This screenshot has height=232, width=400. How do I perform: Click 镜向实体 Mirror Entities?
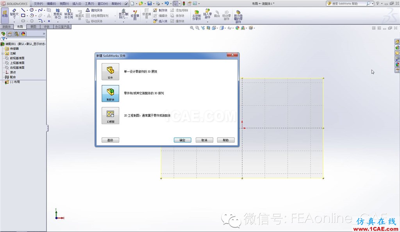[94, 10]
